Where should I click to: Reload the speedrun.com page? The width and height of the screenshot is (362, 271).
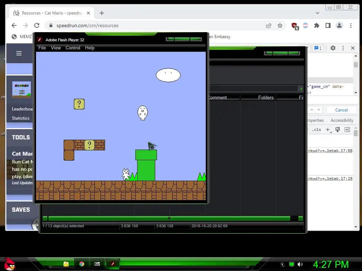(37, 25)
